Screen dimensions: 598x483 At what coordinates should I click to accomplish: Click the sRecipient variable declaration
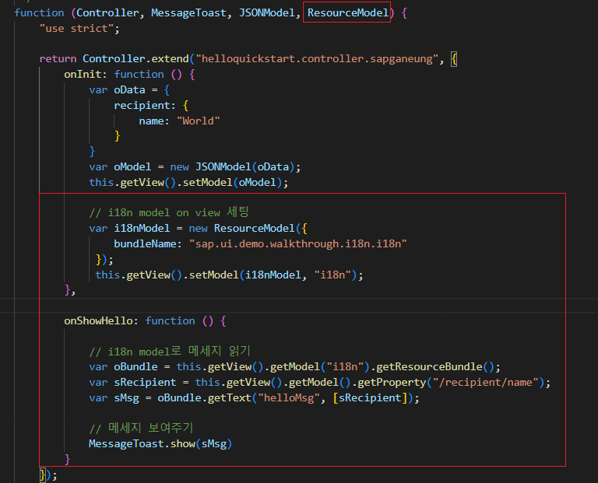[145, 383]
